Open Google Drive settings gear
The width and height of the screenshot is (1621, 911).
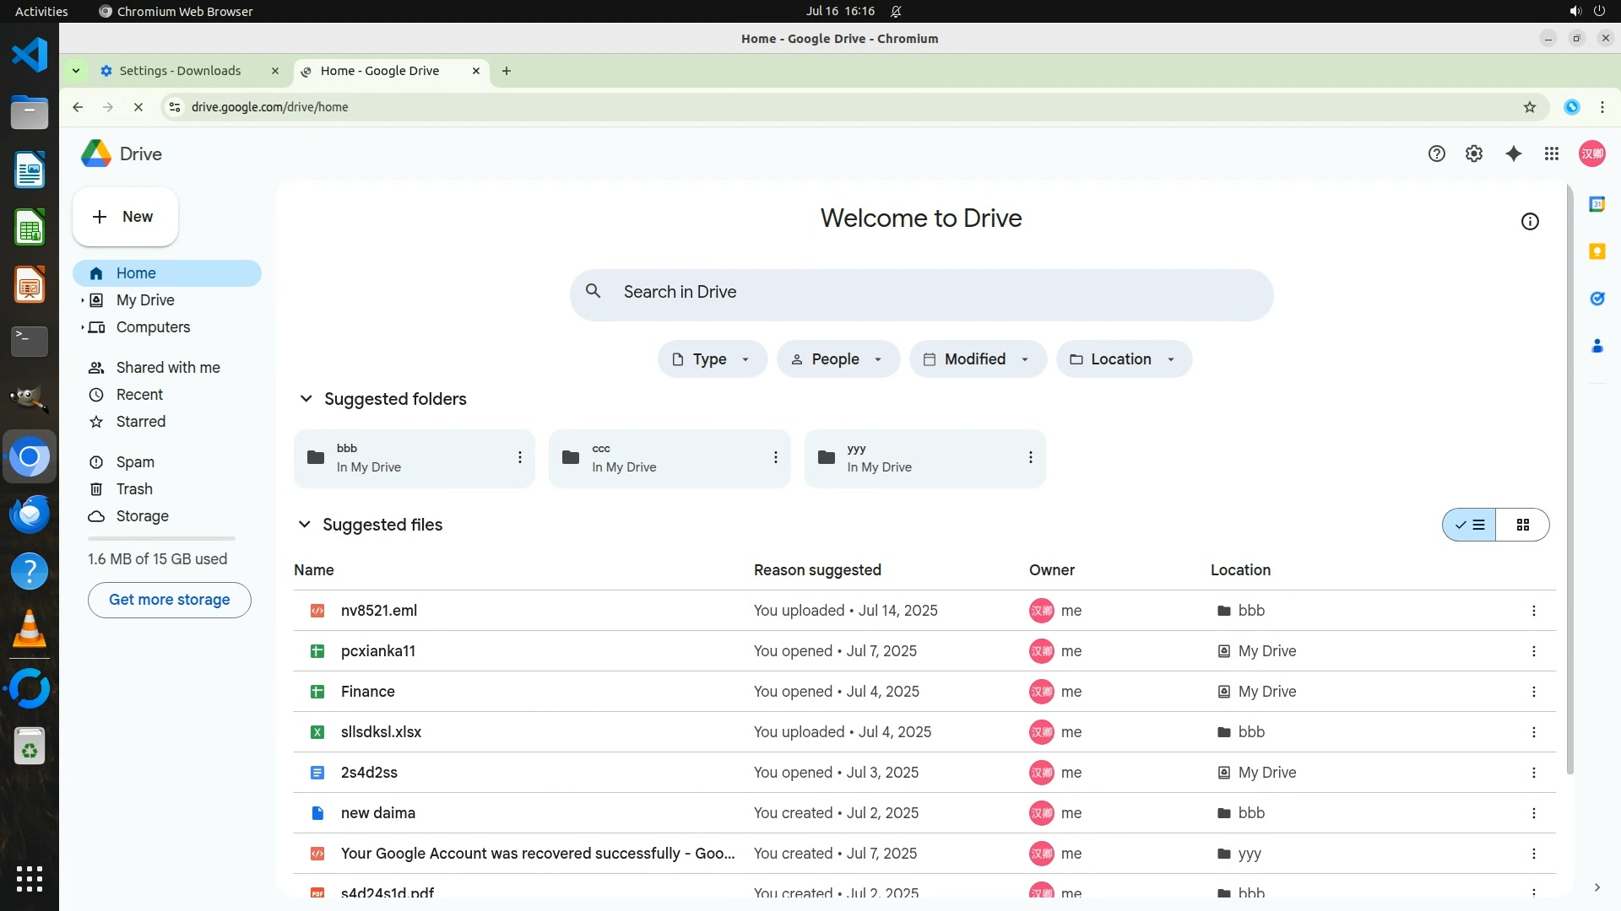(1473, 154)
